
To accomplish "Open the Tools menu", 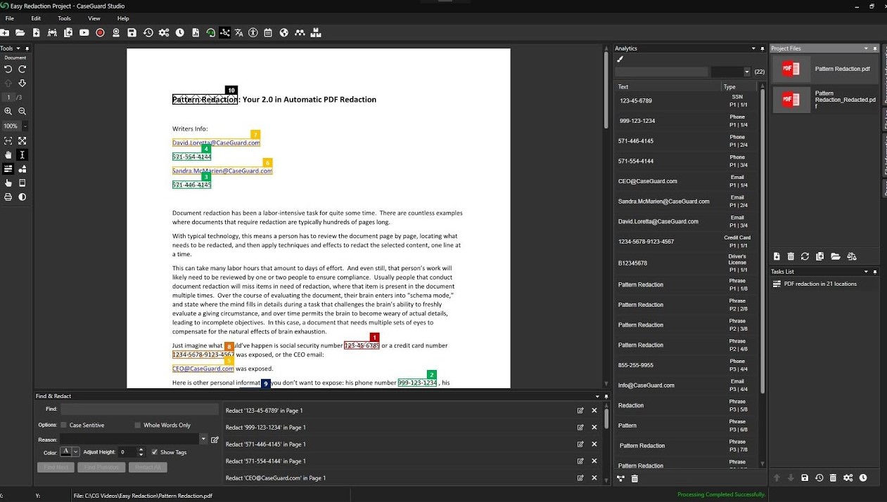I will click(64, 18).
